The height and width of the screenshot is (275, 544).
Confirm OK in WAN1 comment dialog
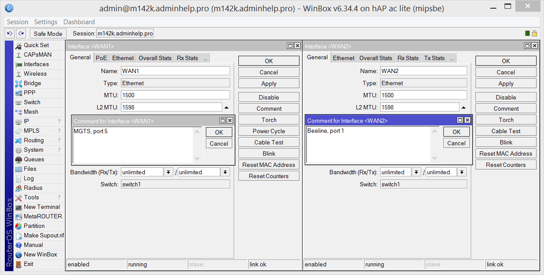pos(219,132)
